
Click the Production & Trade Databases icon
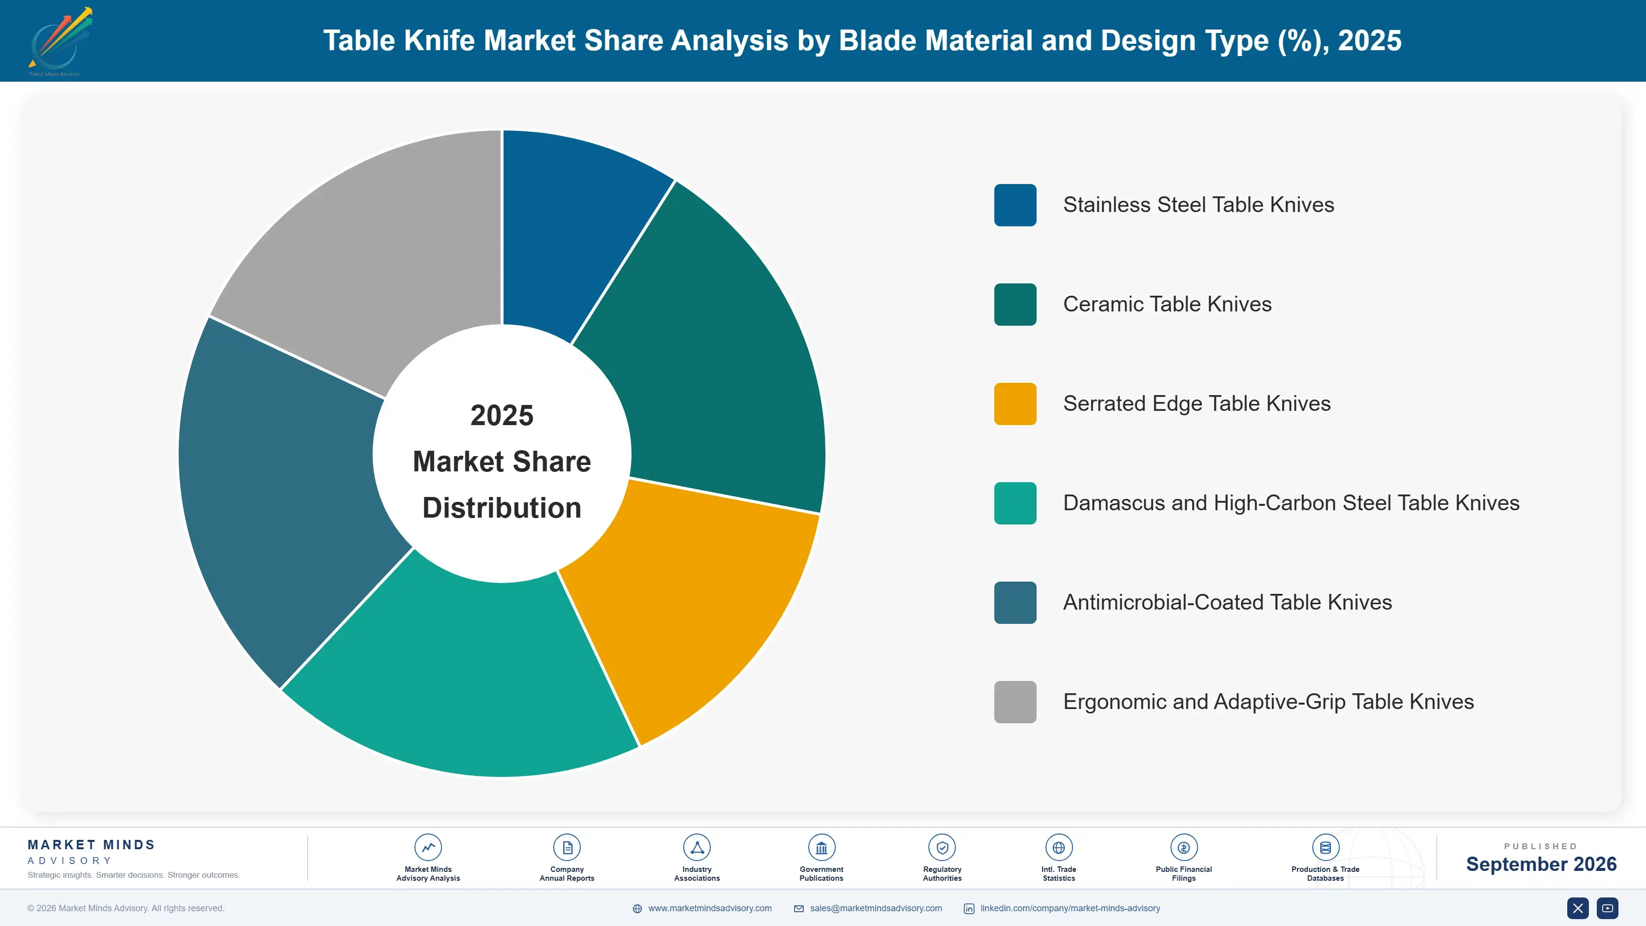click(x=1325, y=847)
